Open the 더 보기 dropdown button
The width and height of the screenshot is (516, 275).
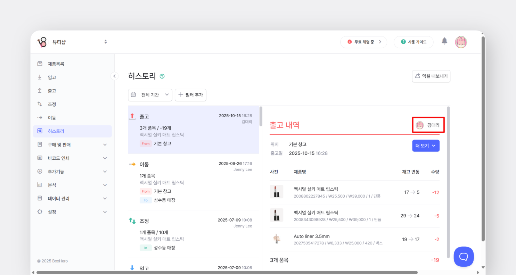[426, 146]
